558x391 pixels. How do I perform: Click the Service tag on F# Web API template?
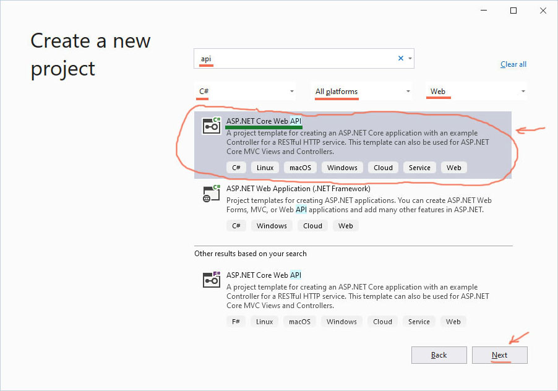419,322
